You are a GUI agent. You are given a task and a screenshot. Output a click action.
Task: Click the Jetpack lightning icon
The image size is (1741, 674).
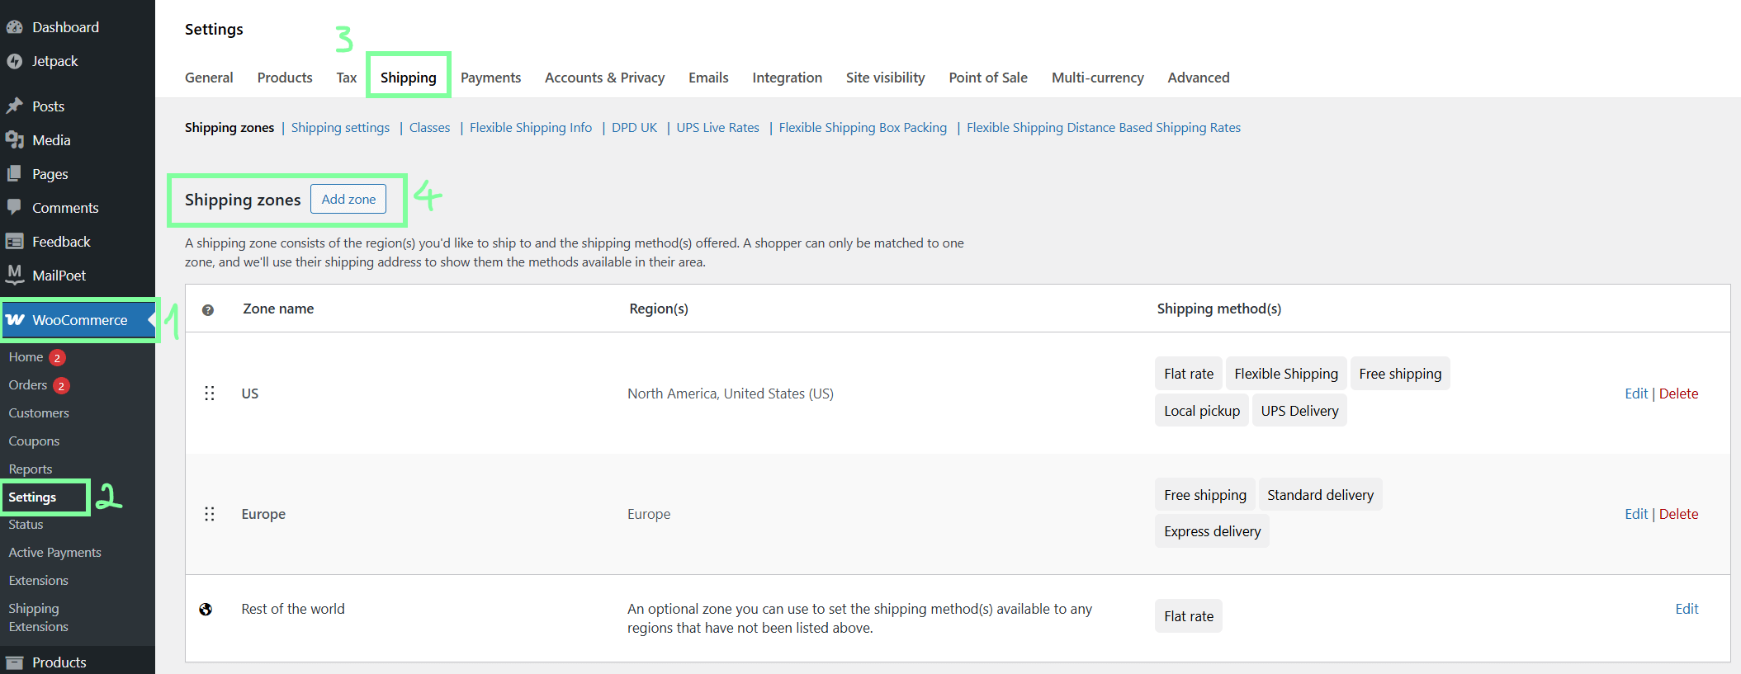click(14, 61)
